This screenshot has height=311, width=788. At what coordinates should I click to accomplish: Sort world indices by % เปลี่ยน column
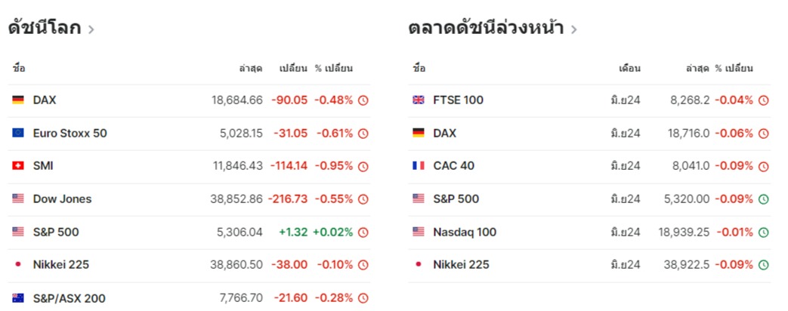click(x=333, y=69)
